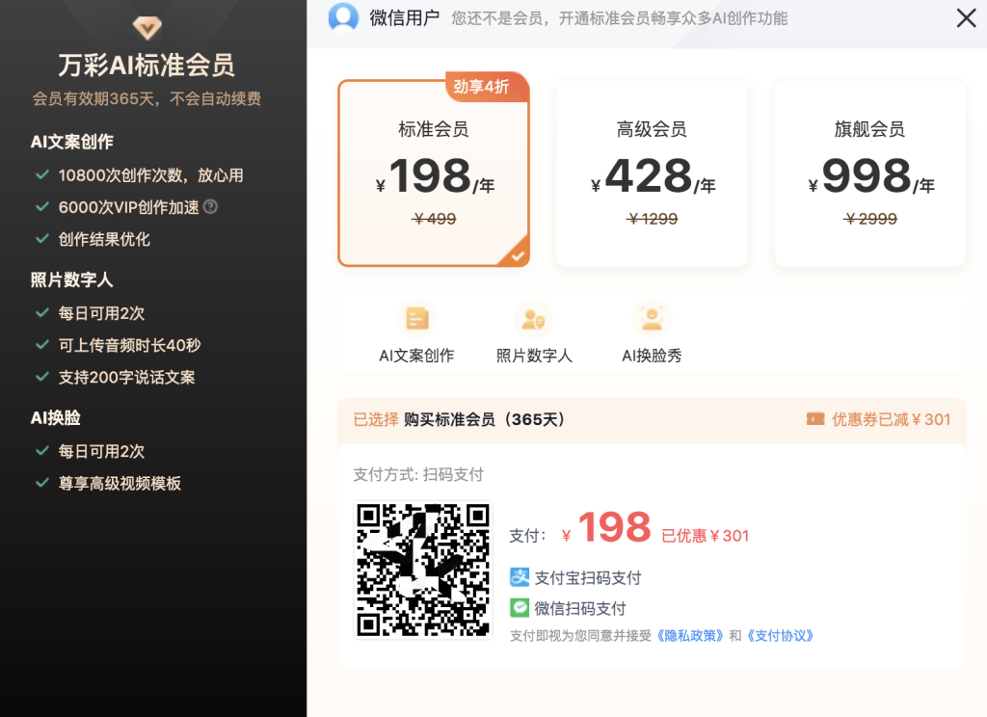Image resolution: width=987 pixels, height=717 pixels.
Task: Select the 旗舰会员 ¥998/年 plan card
Action: pos(869,173)
